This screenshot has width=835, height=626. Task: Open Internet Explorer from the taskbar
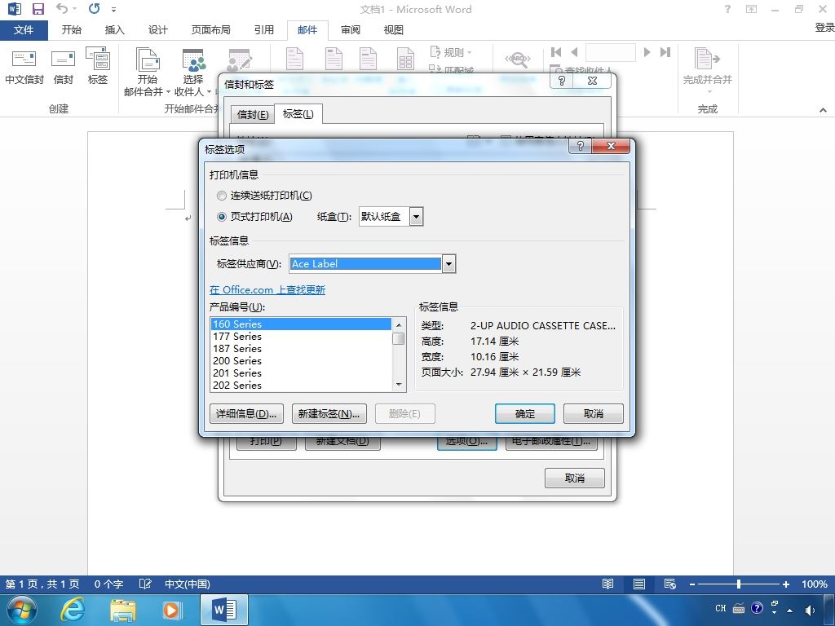click(x=73, y=610)
